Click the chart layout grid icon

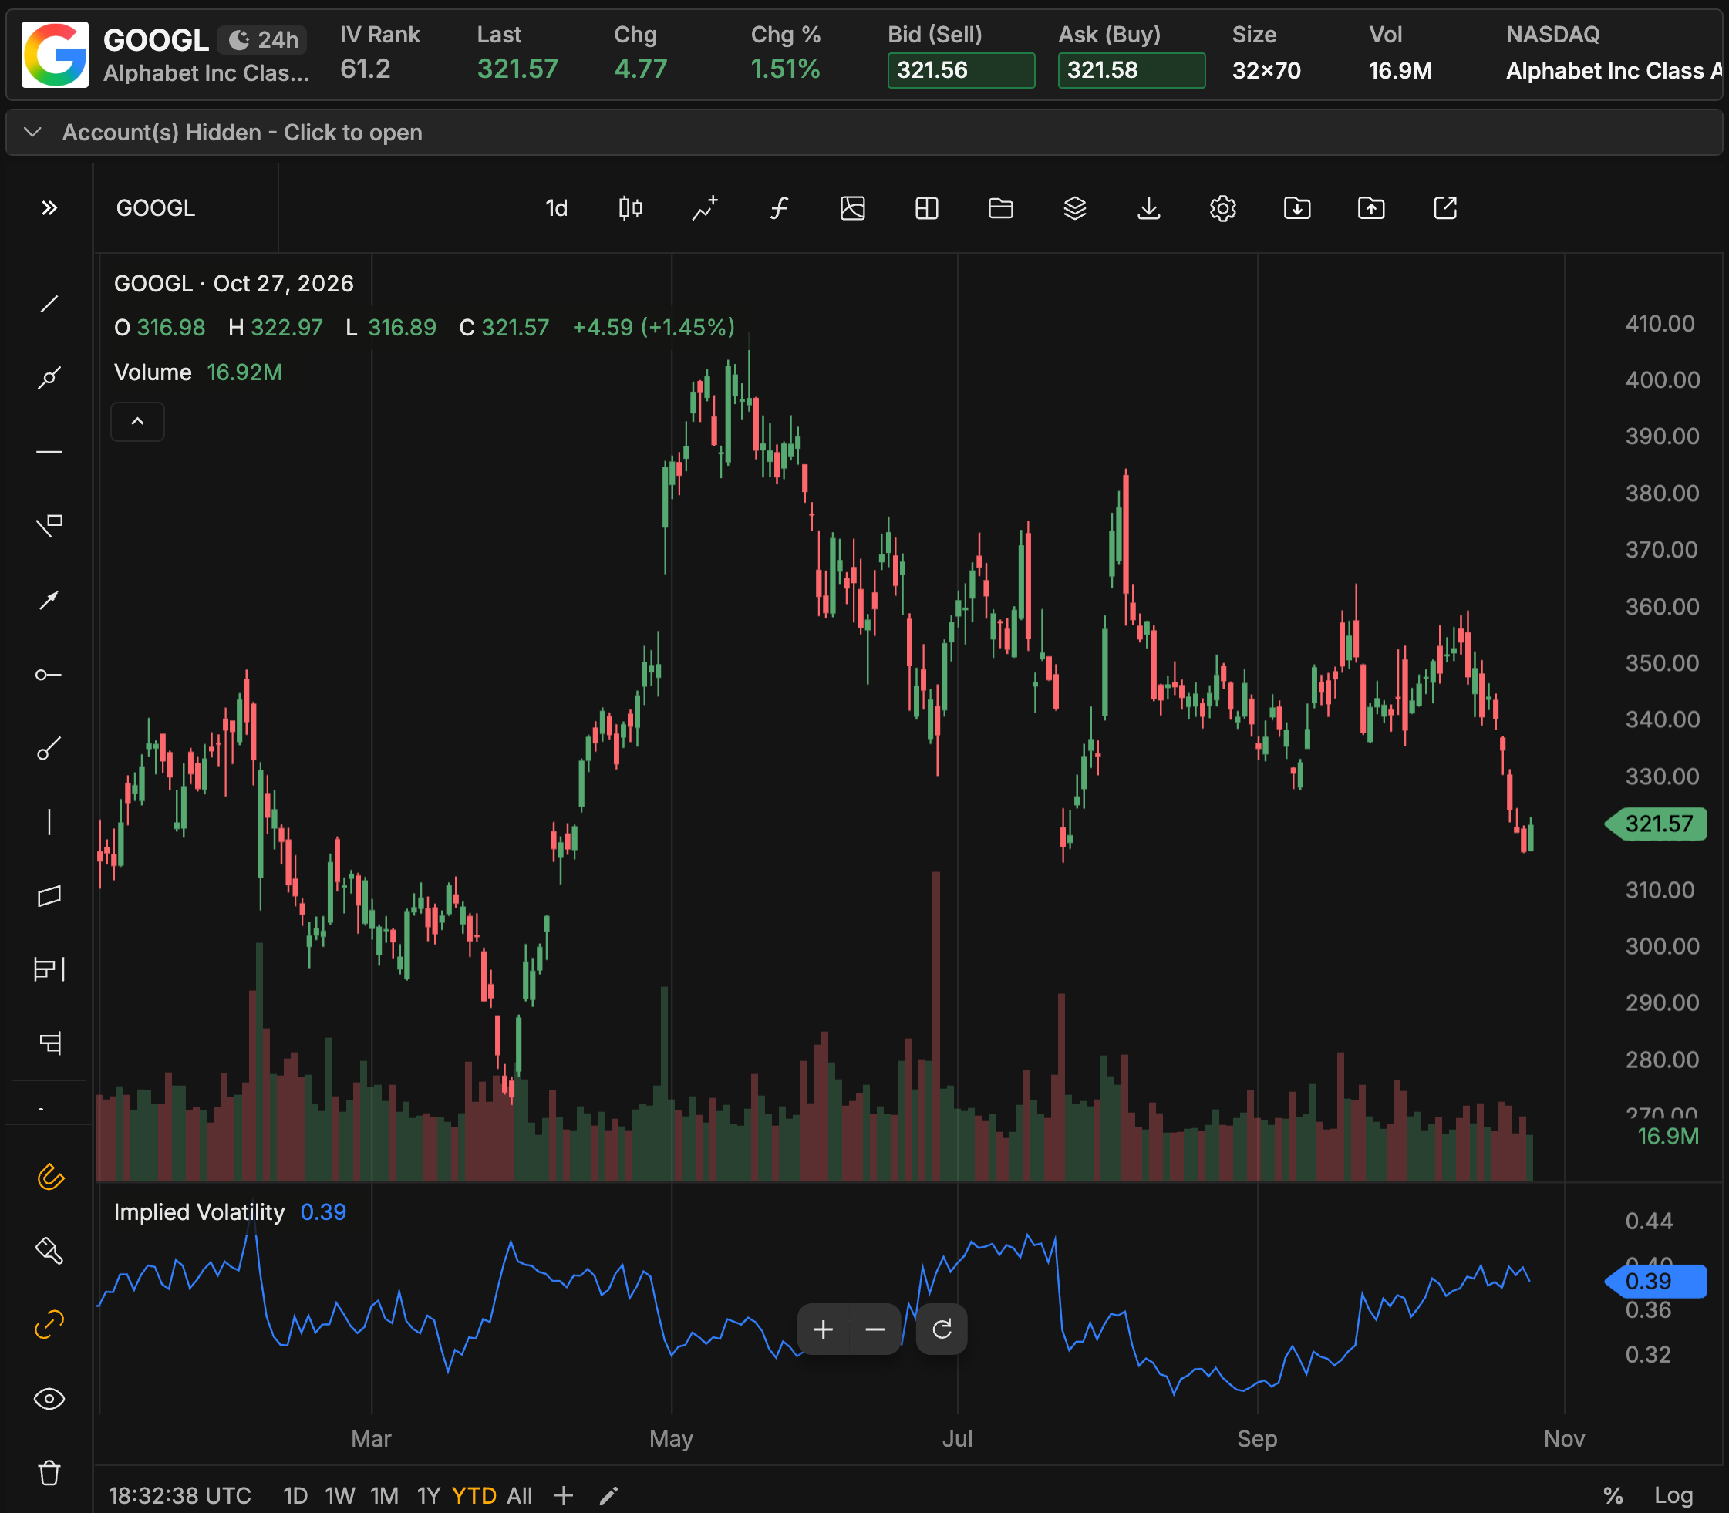(x=927, y=207)
